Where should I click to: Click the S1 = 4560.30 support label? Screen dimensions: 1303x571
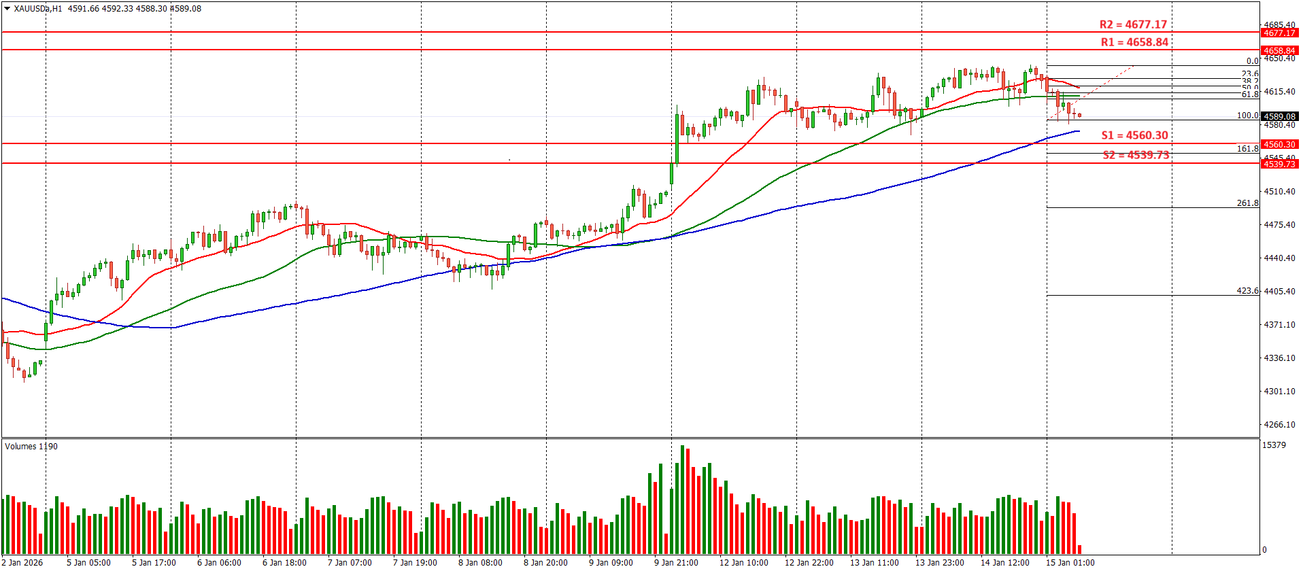tap(1134, 135)
